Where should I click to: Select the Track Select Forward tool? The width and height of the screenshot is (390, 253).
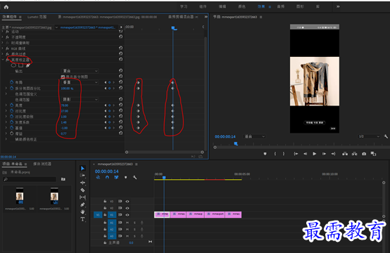click(x=82, y=175)
